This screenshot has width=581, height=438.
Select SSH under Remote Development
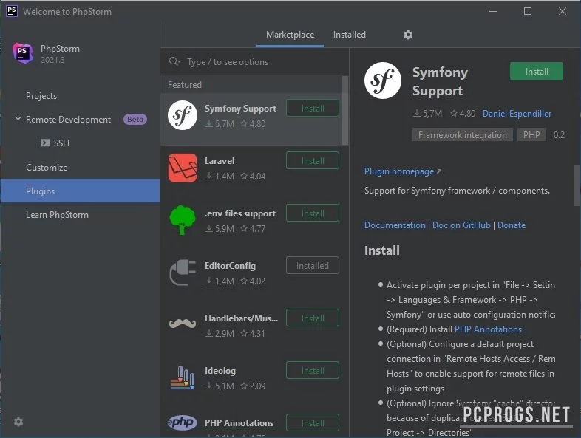click(x=61, y=143)
